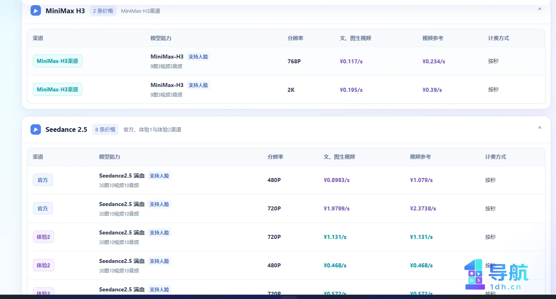Click 分辨率 header in the Seedance 2.5 table
Image resolution: width=556 pixels, height=299 pixels.
[275, 157]
